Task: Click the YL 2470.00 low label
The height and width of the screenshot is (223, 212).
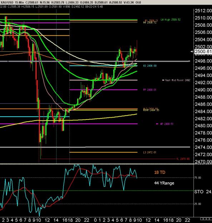Action: coord(183,159)
